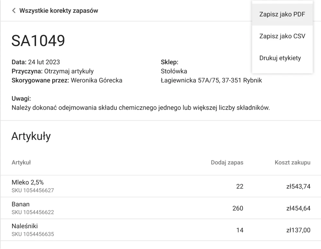Click the Łagiewnicka store address line
The width and height of the screenshot is (321, 249).
click(211, 80)
